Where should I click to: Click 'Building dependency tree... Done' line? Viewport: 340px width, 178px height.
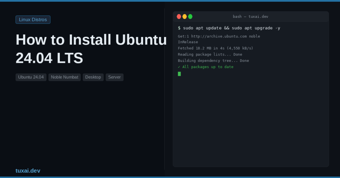[x=213, y=61]
